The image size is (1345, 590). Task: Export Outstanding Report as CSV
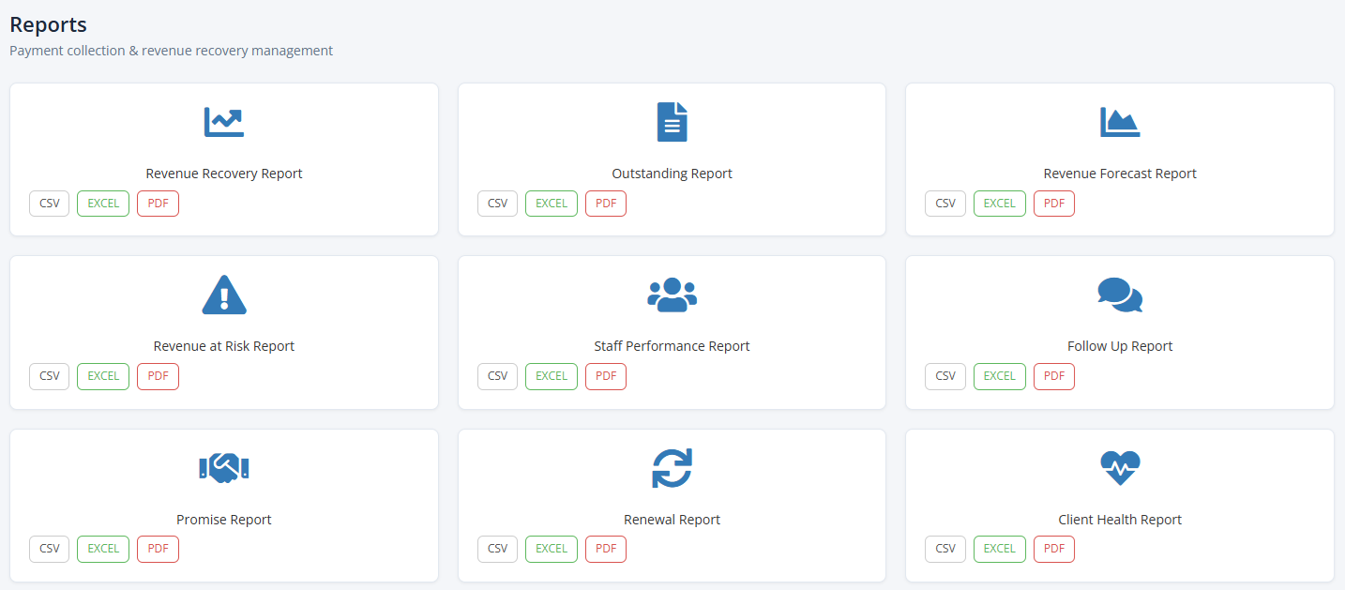pos(497,204)
